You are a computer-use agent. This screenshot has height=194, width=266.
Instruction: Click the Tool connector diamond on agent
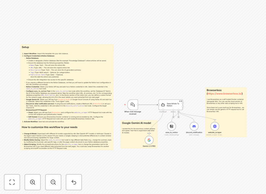tap(179, 110)
